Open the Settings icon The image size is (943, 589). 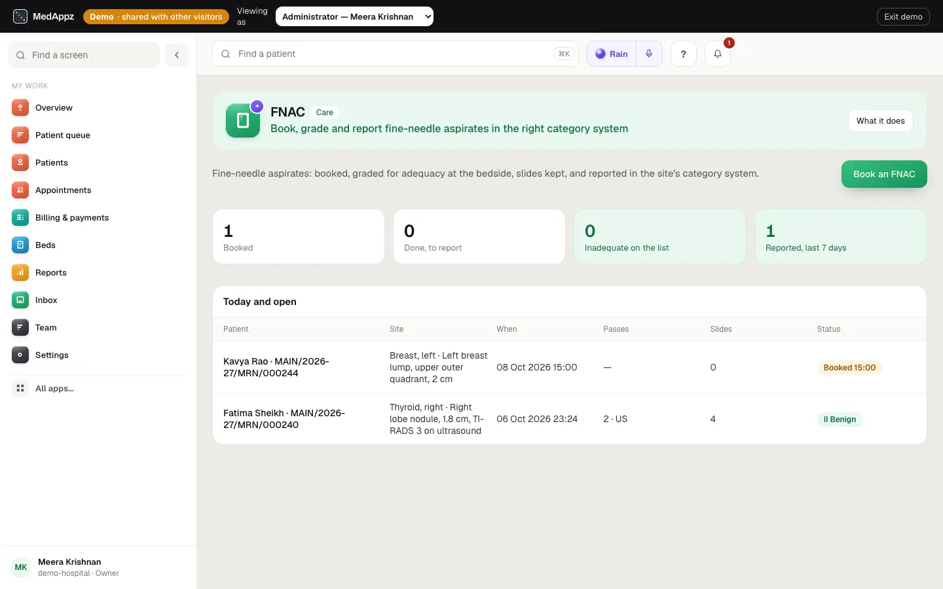(x=20, y=355)
